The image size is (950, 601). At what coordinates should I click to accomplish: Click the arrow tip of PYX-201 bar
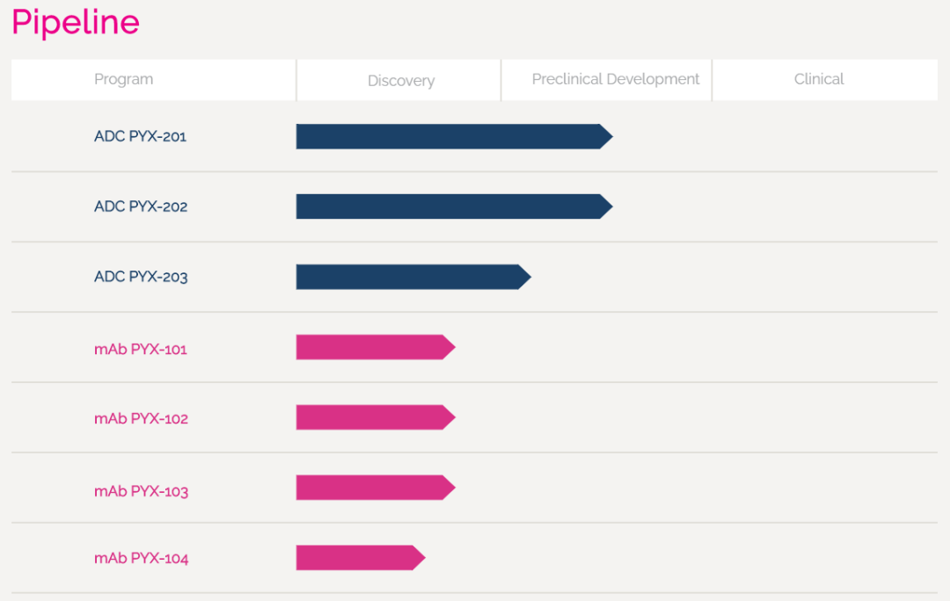pos(606,136)
